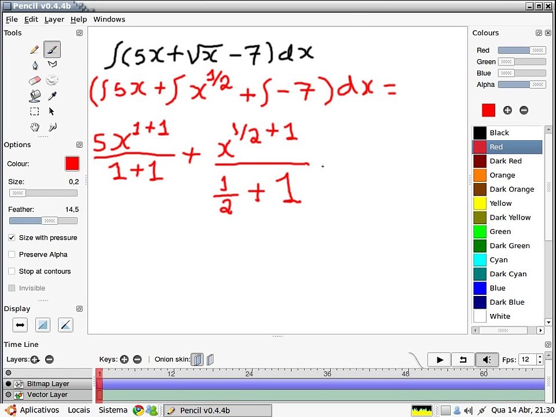This screenshot has width=556, height=417.
Task: Select the Brush tool
Action: pos(52,49)
